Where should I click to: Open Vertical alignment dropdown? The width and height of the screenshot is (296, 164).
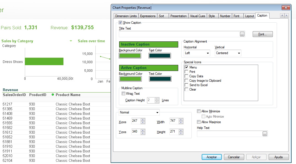pyautogui.click(x=228, y=53)
